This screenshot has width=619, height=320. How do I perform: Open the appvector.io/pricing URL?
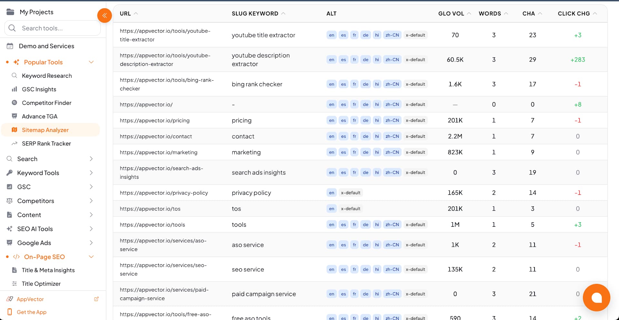pyautogui.click(x=155, y=120)
